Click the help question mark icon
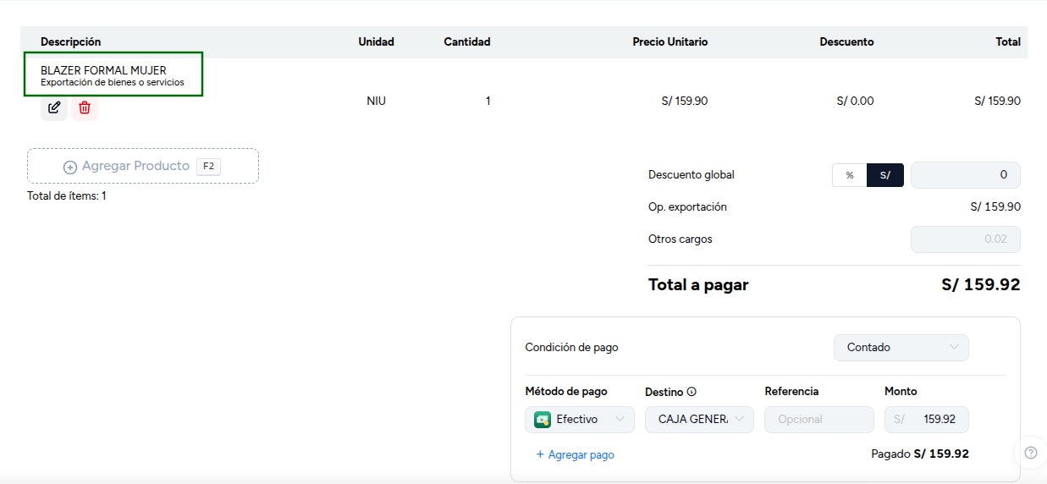The height and width of the screenshot is (484, 1047). tap(1030, 453)
